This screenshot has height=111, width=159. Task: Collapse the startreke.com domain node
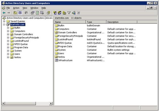click(4, 24)
